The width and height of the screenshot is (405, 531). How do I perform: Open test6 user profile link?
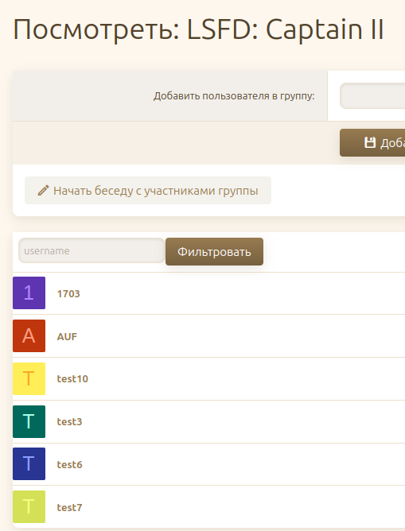[x=69, y=464]
